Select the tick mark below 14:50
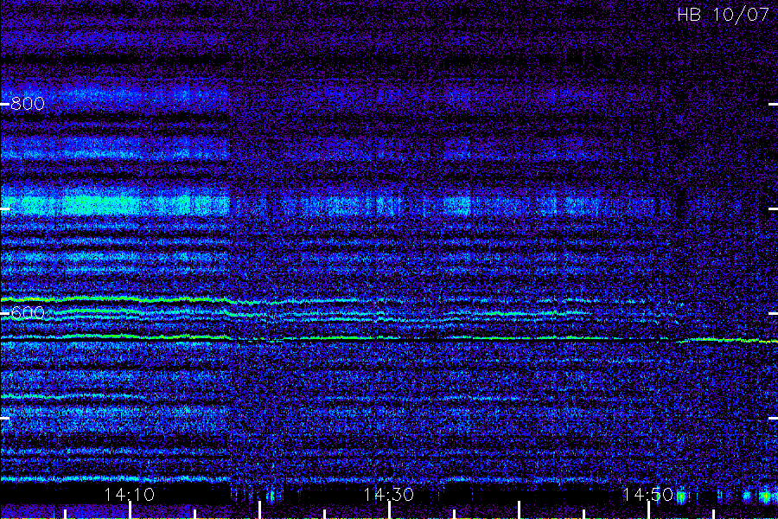This screenshot has width=778, height=519. (x=648, y=510)
